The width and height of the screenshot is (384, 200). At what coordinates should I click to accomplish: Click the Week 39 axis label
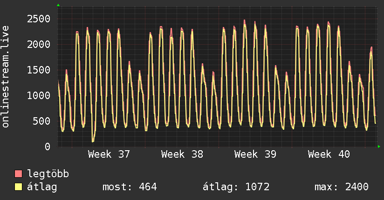[x=255, y=154]
